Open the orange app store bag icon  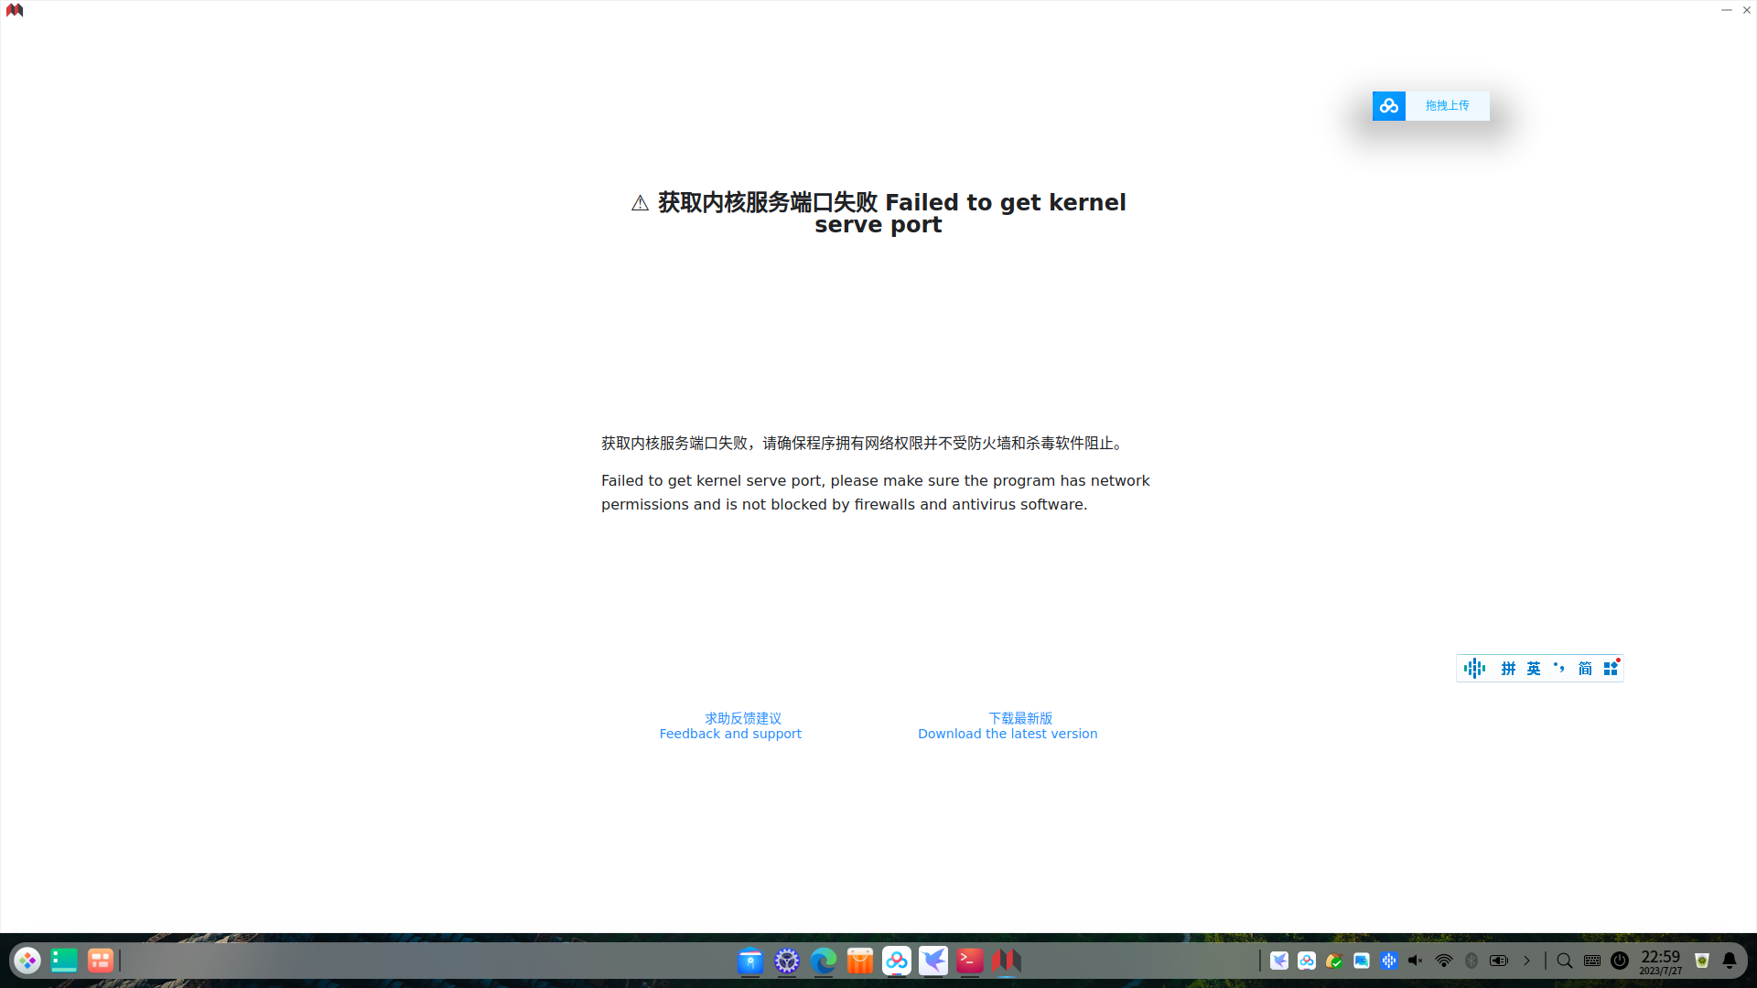coord(860,961)
